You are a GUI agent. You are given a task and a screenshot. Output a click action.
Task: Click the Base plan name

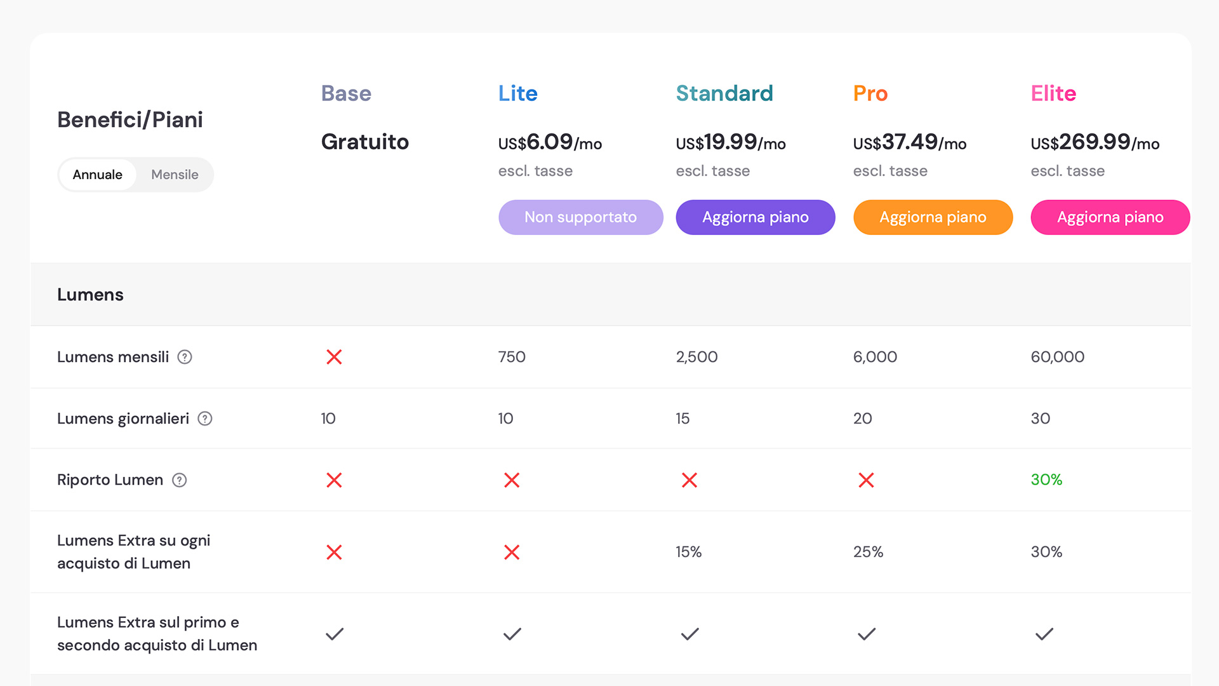(346, 93)
